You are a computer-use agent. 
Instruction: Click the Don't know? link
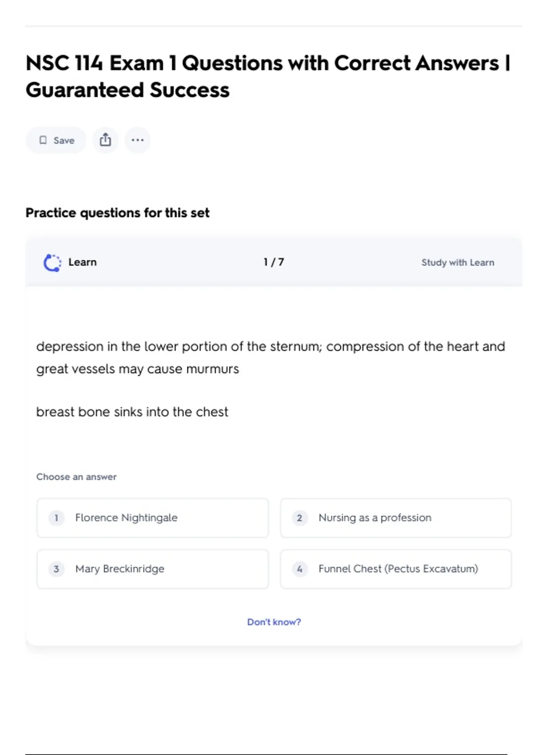click(274, 622)
